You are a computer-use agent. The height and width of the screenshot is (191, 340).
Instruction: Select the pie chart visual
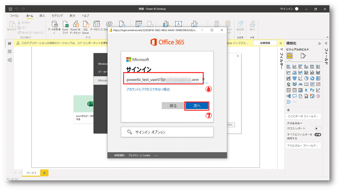pos(306,78)
